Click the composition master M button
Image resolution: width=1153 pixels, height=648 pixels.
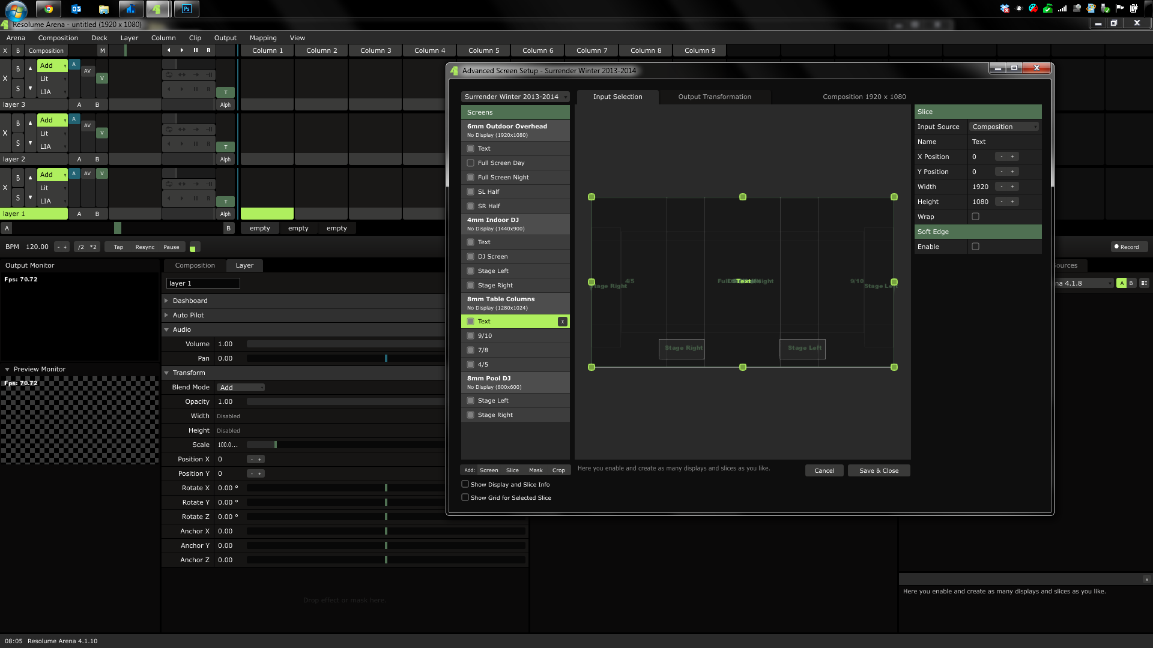(103, 51)
